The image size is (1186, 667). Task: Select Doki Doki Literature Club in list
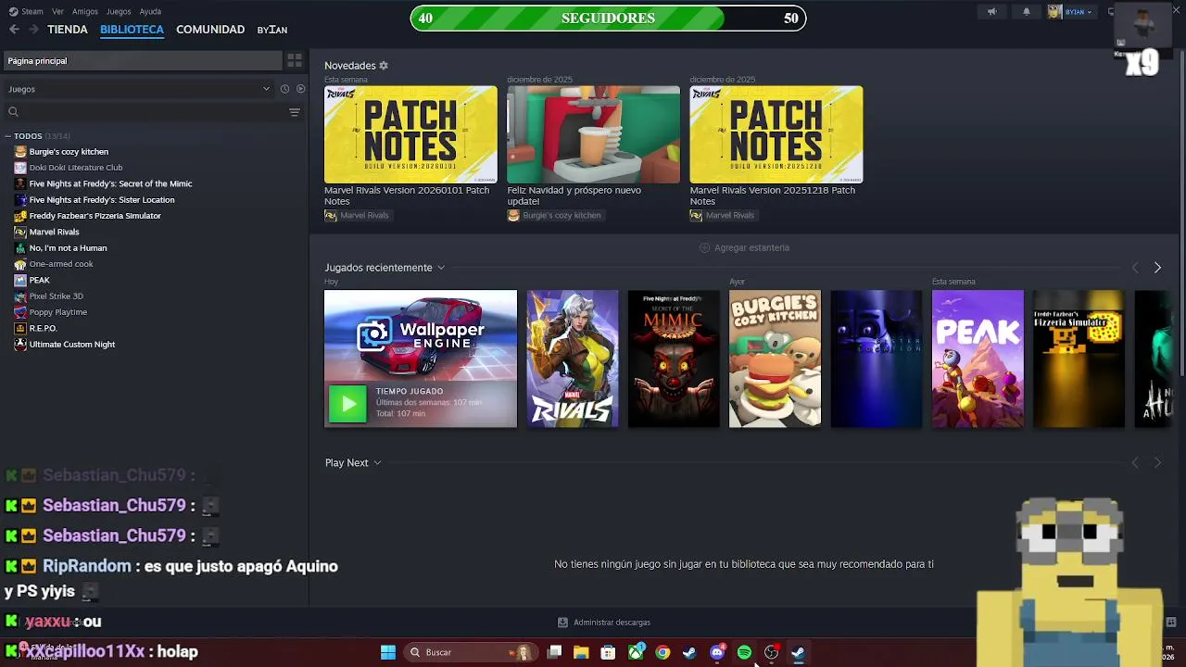tap(76, 168)
